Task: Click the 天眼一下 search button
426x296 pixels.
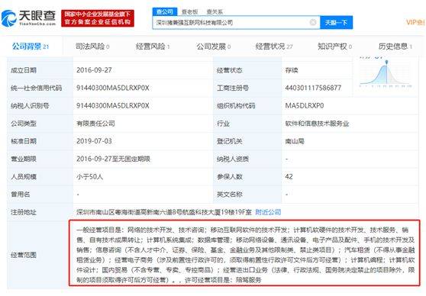Action: click(337, 22)
